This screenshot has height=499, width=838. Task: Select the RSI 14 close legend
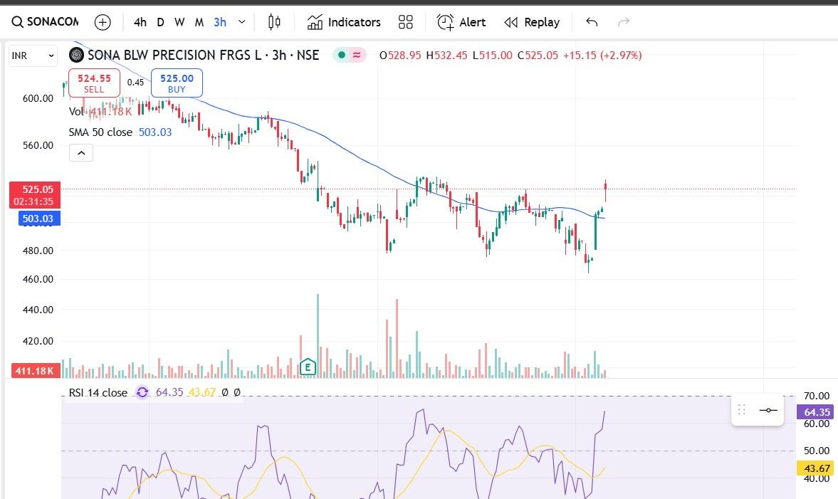pos(98,393)
